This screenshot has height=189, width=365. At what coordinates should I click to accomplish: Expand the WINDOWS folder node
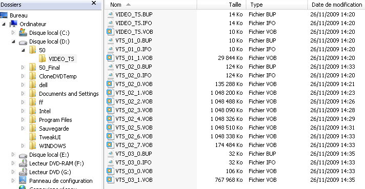[23, 146]
